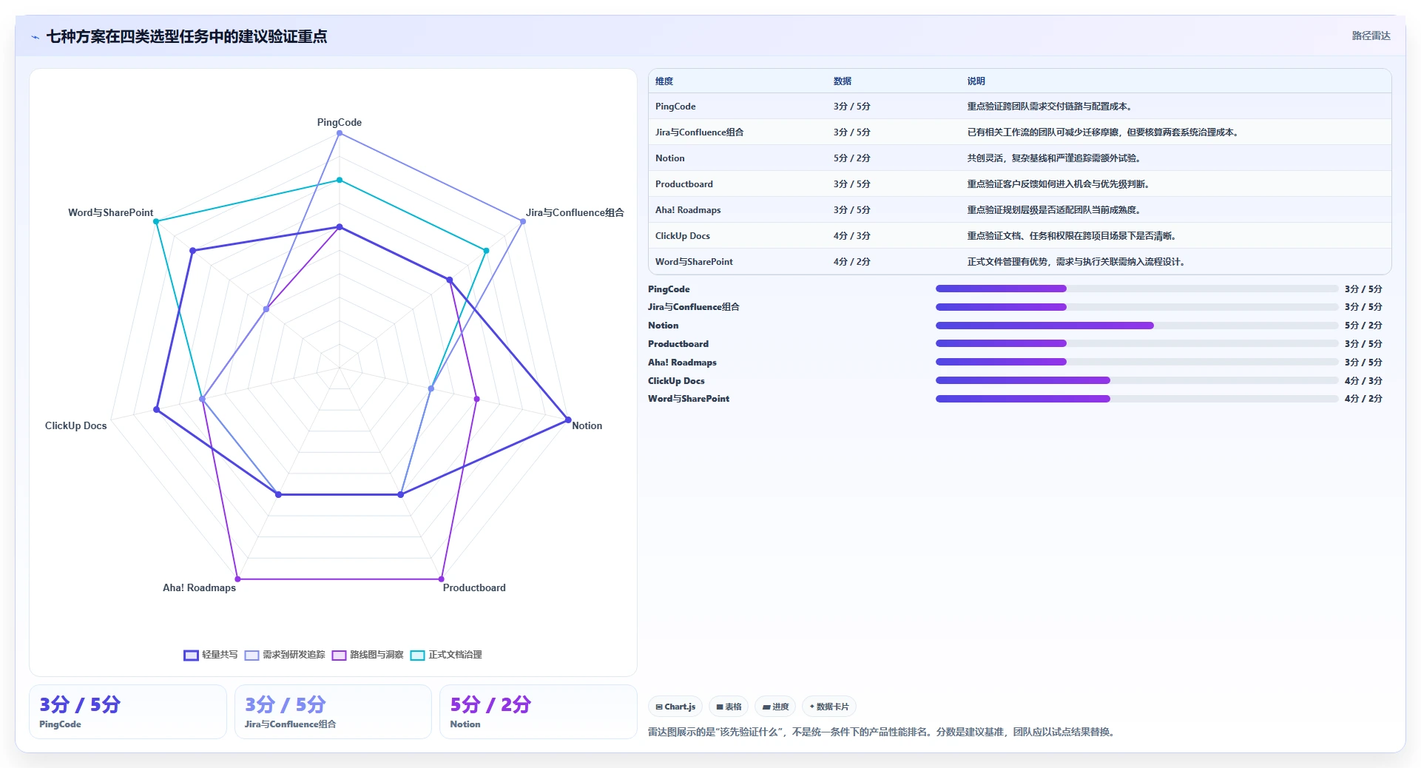This screenshot has height=768, width=1421.
Task: Click description 重点验证客户反馈如何进入机会与优先级判断
Action: [x=1059, y=184]
